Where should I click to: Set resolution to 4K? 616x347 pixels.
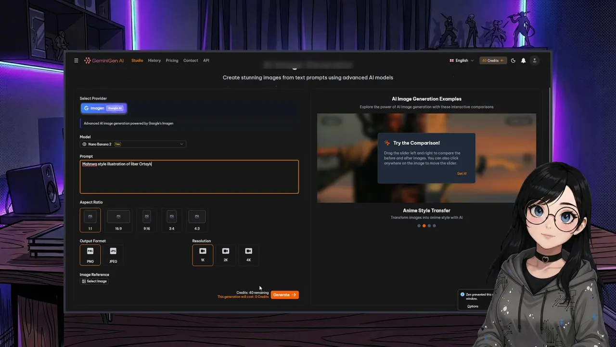pos(248,255)
